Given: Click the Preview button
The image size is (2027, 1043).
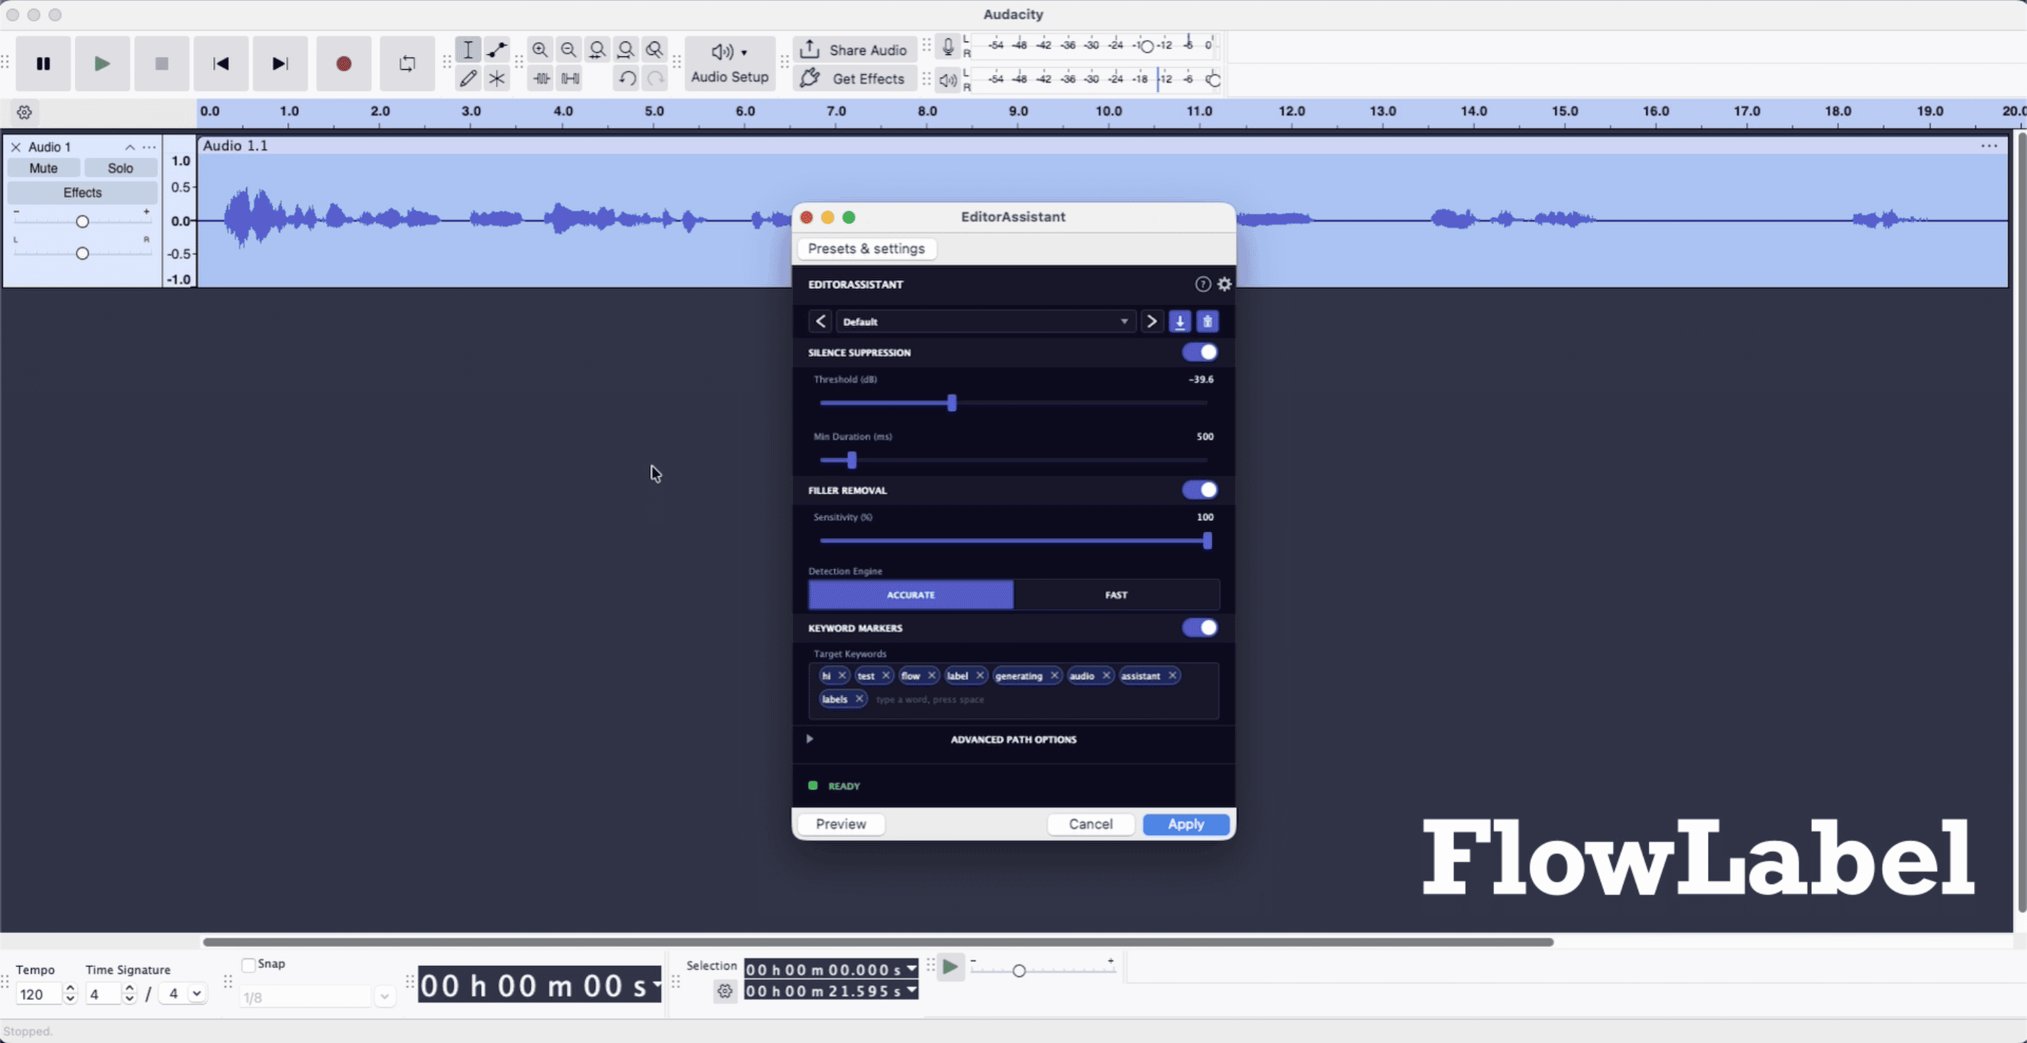Looking at the screenshot, I should 841,824.
